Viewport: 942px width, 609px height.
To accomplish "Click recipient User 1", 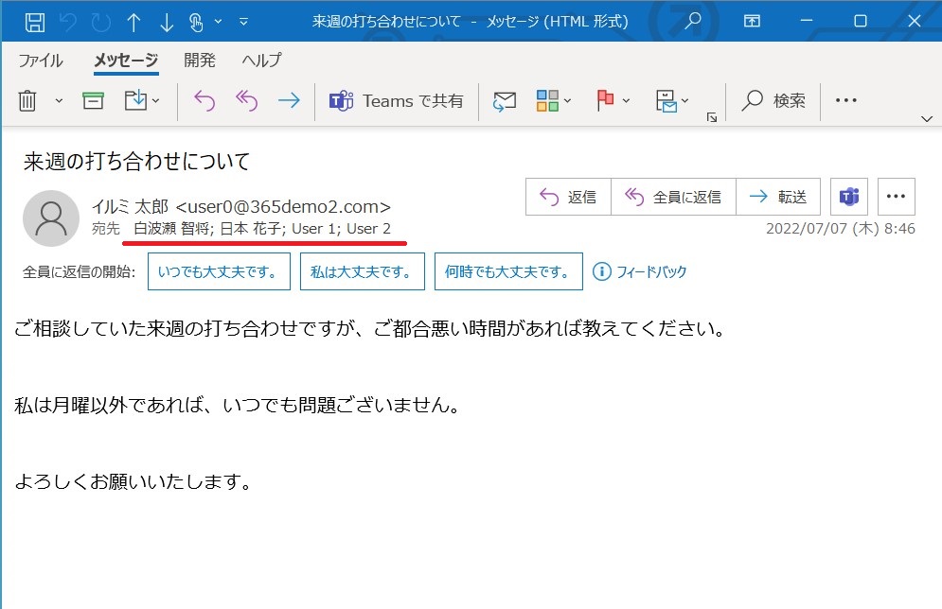I will pos(313,229).
